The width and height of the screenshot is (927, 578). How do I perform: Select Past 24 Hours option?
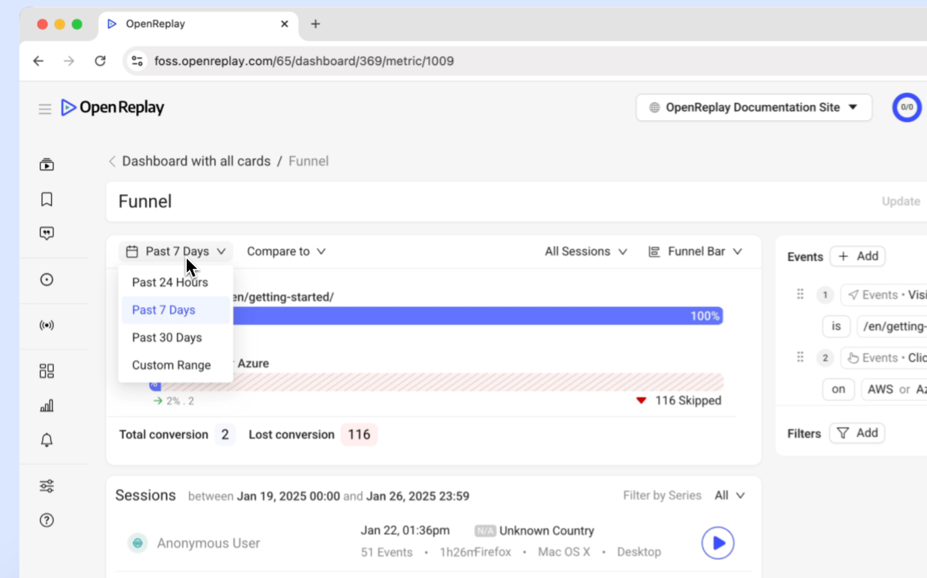[x=170, y=283]
